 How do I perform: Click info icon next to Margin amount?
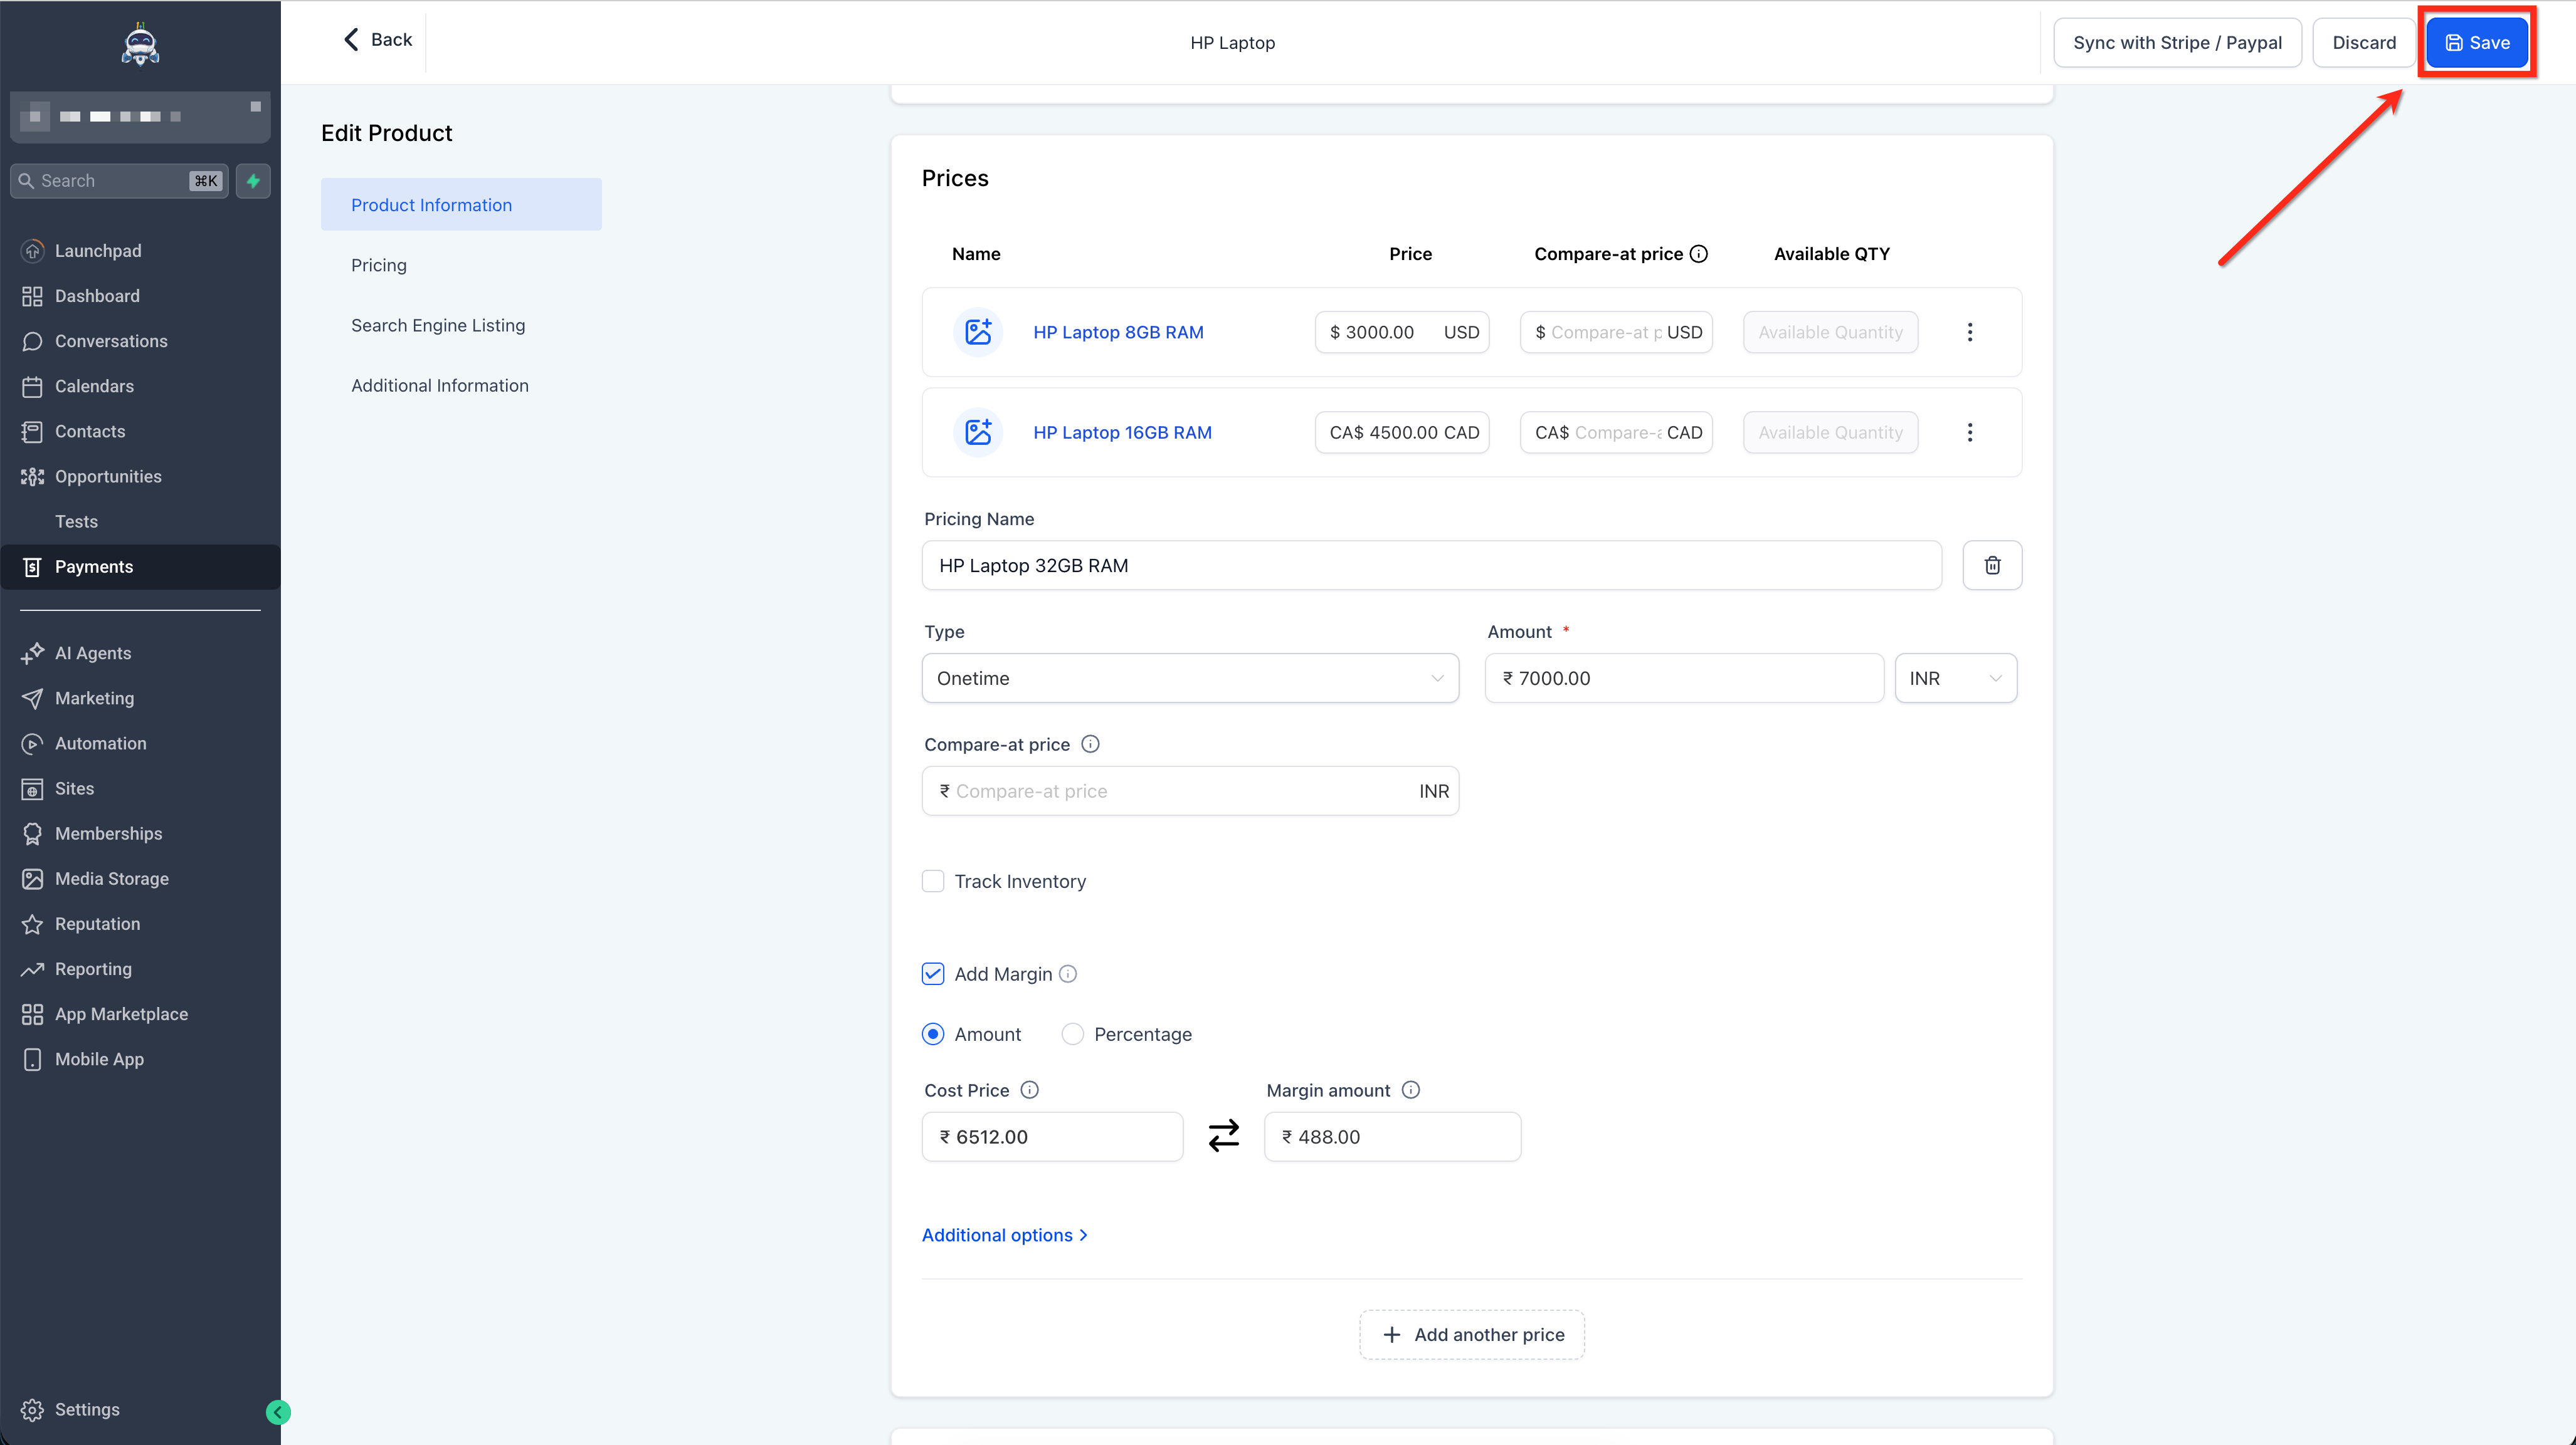pyautogui.click(x=1410, y=1090)
